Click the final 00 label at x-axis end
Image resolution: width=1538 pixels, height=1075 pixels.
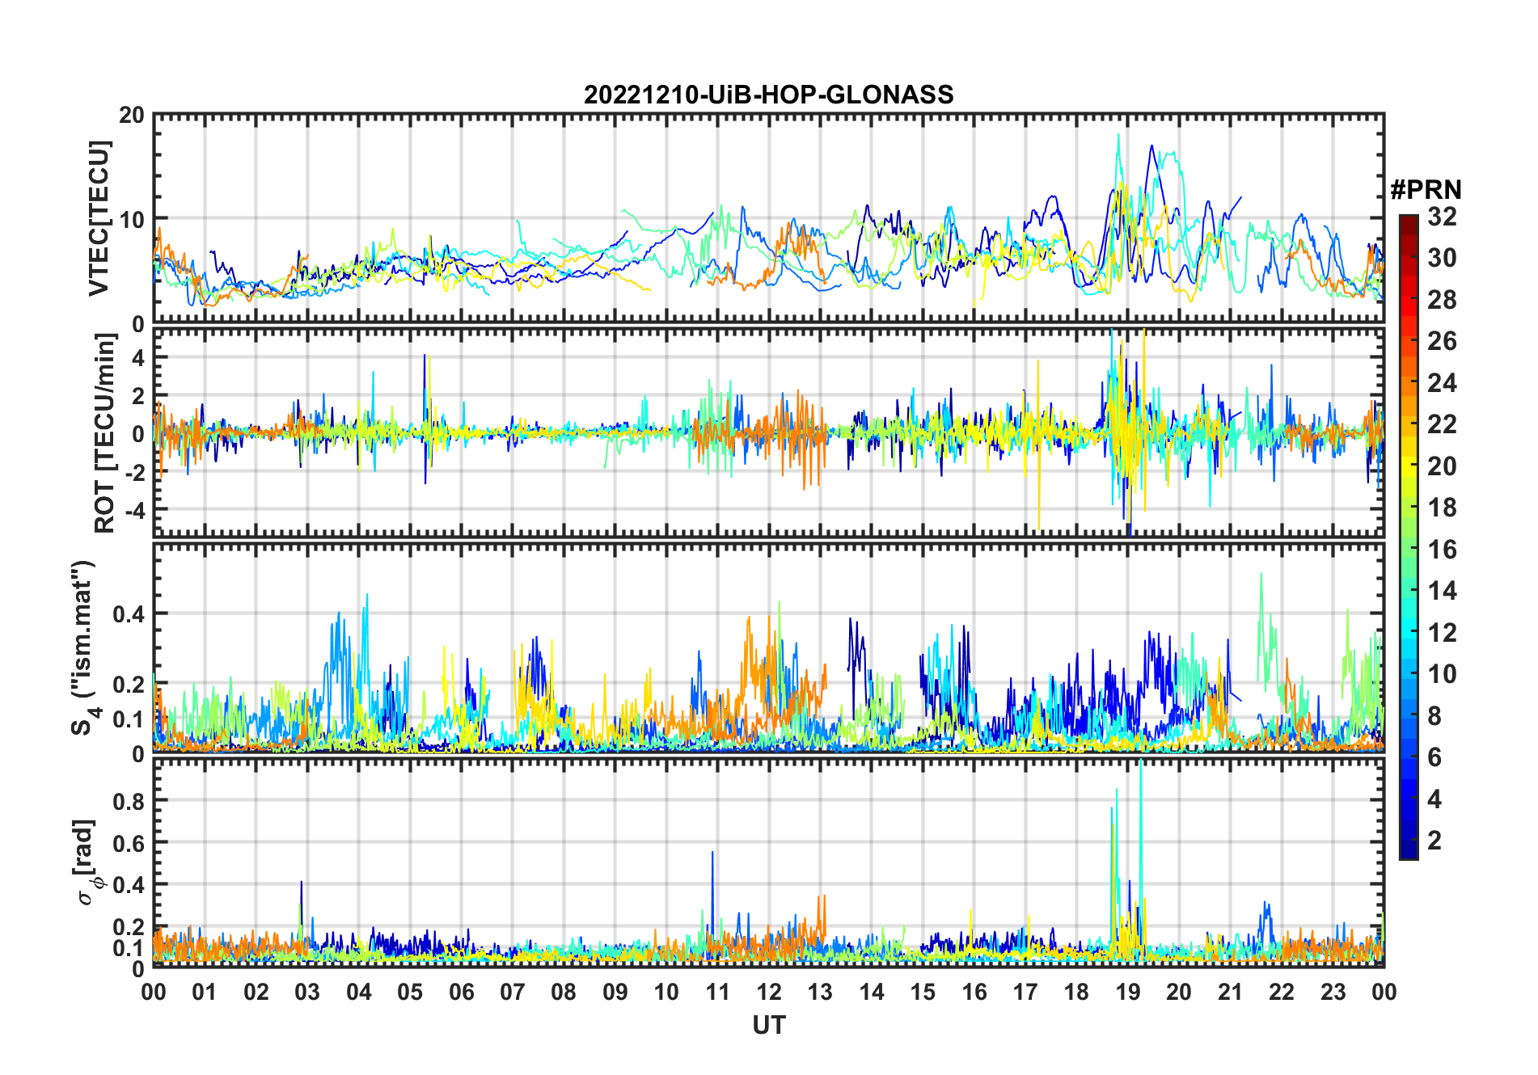click(1384, 993)
